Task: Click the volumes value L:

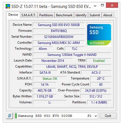Action: click(x=50, y=102)
